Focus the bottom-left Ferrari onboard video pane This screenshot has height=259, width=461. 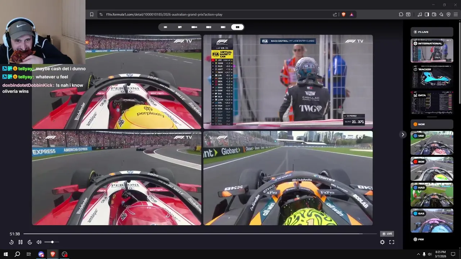click(117, 178)
